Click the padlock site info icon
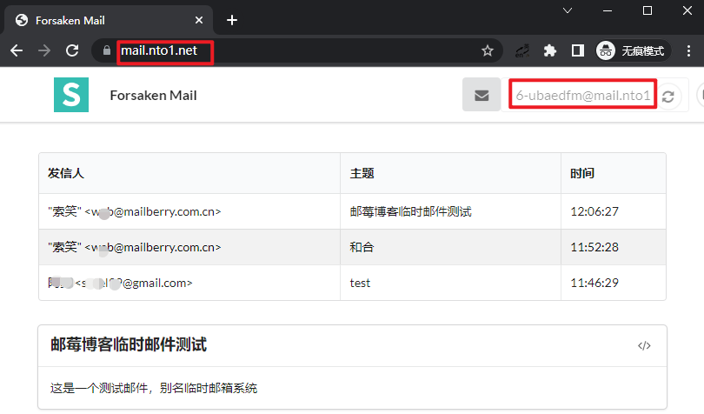 106,50
